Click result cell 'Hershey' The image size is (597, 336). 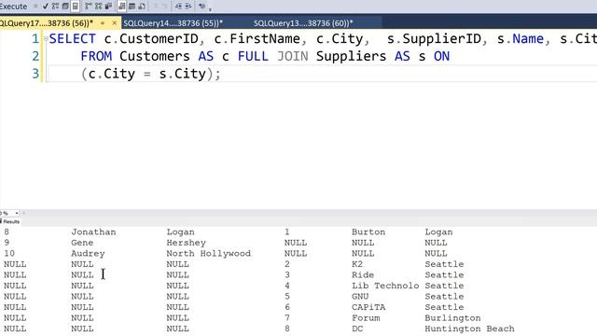tap(186, 243)
